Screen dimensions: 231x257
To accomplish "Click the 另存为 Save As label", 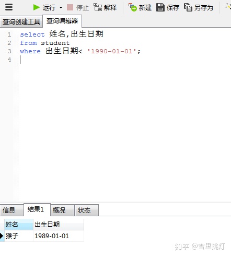I will [x=204, y=7].
